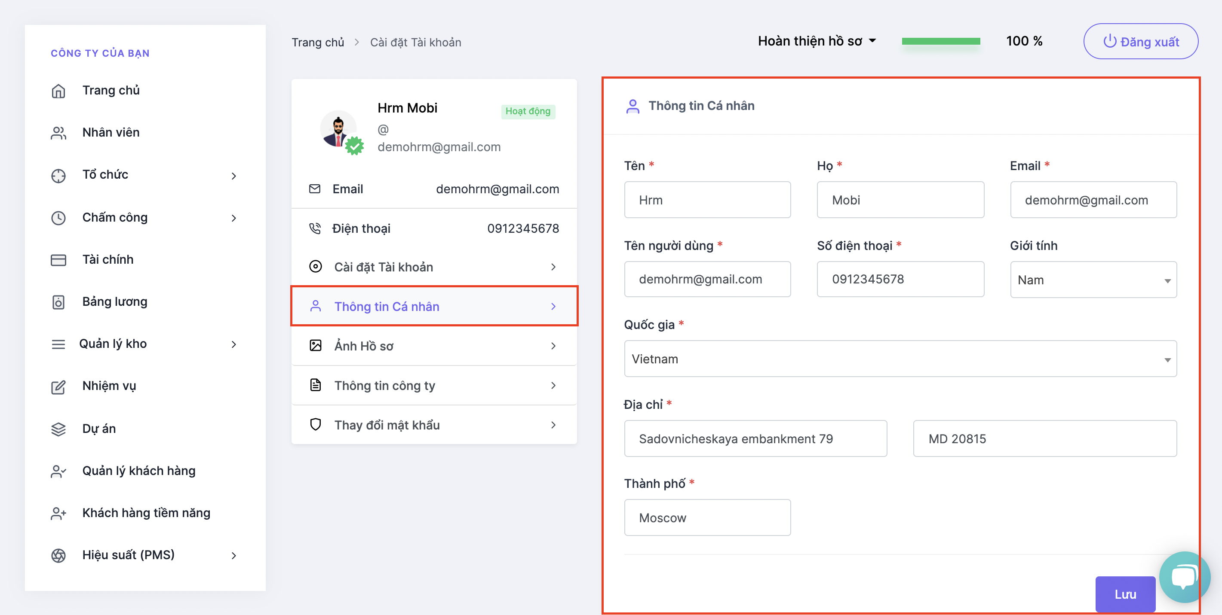Click the Đăng xuất logout button
Screen dimensions: 1222x615
tap(1140, 41)
